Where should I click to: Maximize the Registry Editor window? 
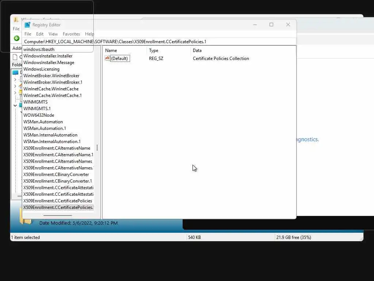271,25
